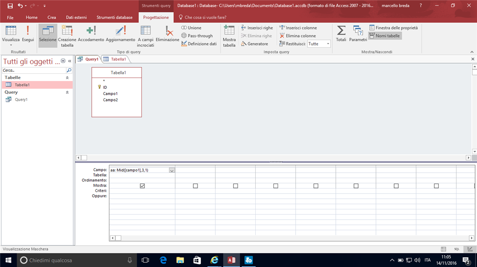Click Inserisci colonne
This screenshot has width=477, height=267.
[298, 27]
